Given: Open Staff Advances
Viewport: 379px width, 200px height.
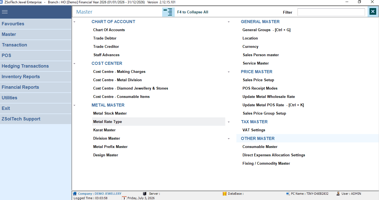Looking at the screenshot, I should [106, 55].
